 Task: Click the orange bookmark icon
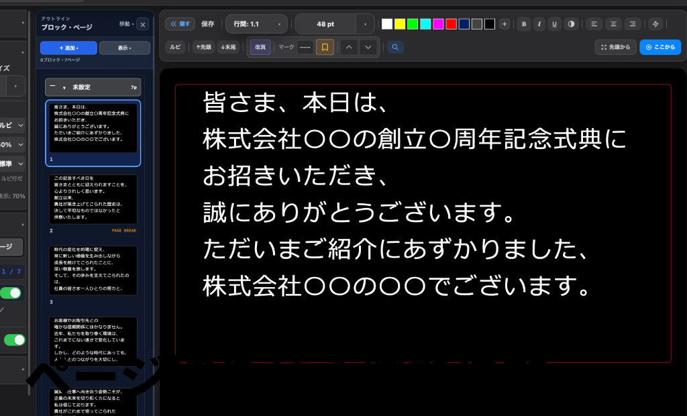(x=325, y=47)
